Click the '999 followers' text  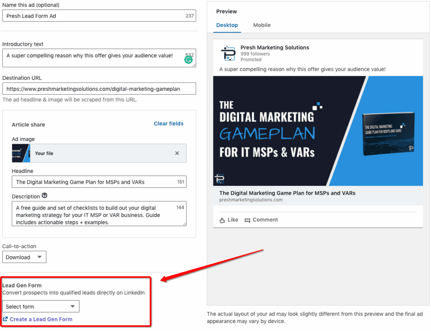[255, 54]
